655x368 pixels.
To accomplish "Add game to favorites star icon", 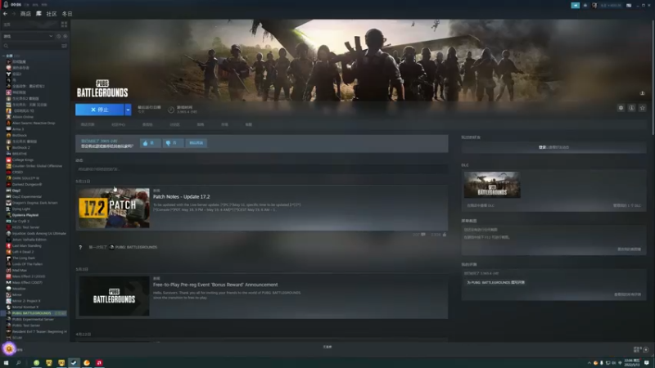I will point(643,108).
